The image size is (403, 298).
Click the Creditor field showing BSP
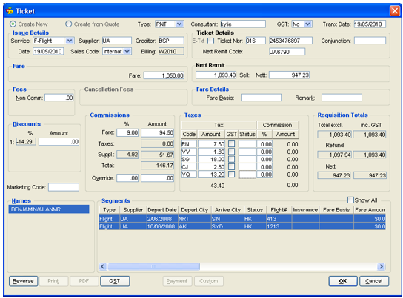point(171,41)
